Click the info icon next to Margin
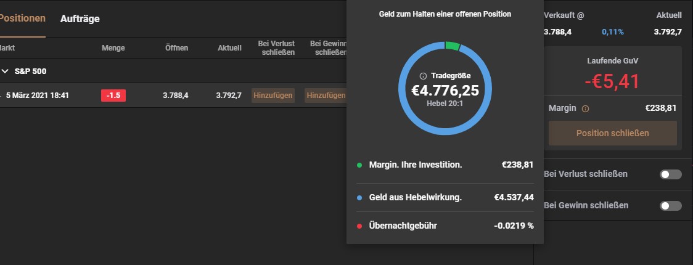The image size is (693, 265). [x=585, y=108]
